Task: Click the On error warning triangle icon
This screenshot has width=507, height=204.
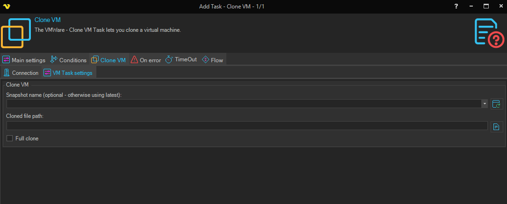Action: click(x=134, y=60)
